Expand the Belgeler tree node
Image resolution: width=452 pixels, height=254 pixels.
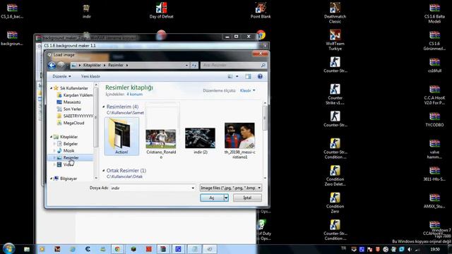[x=54, y=144]
